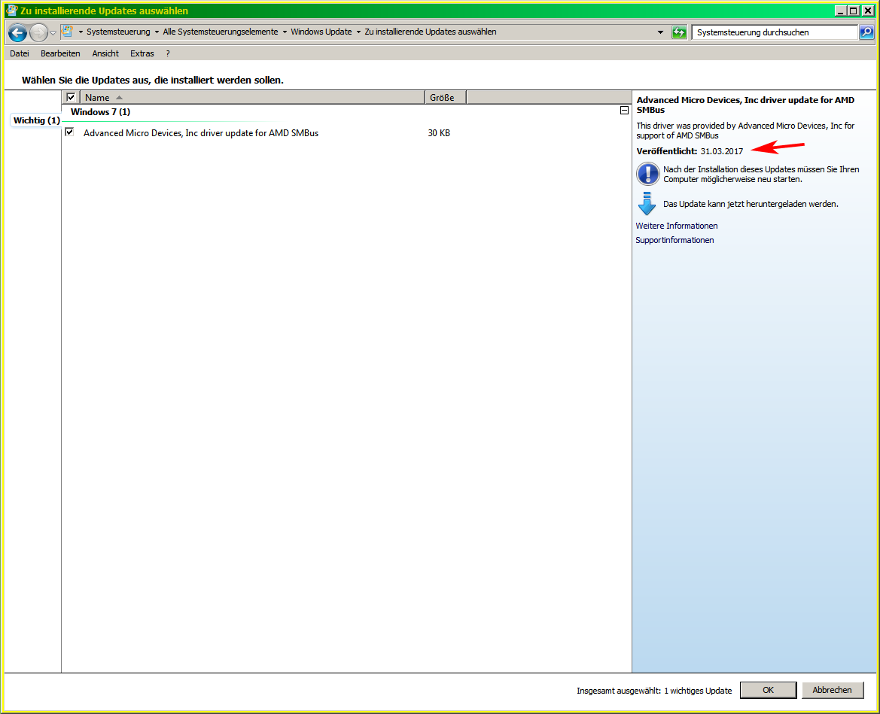Expand the root breadcrumb arrow before Systemsteuerung
Image resolution: width=880 pixels, height=714 pixels.
[x=81, y=32]
